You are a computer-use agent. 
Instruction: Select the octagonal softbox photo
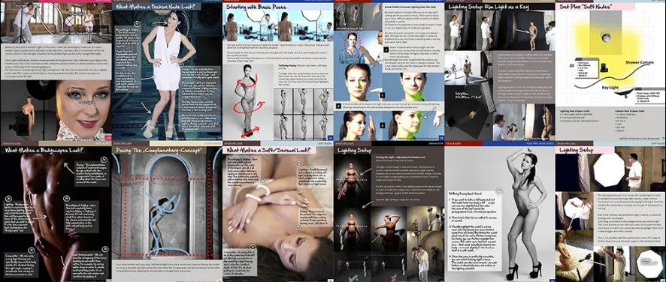[610, 169]
